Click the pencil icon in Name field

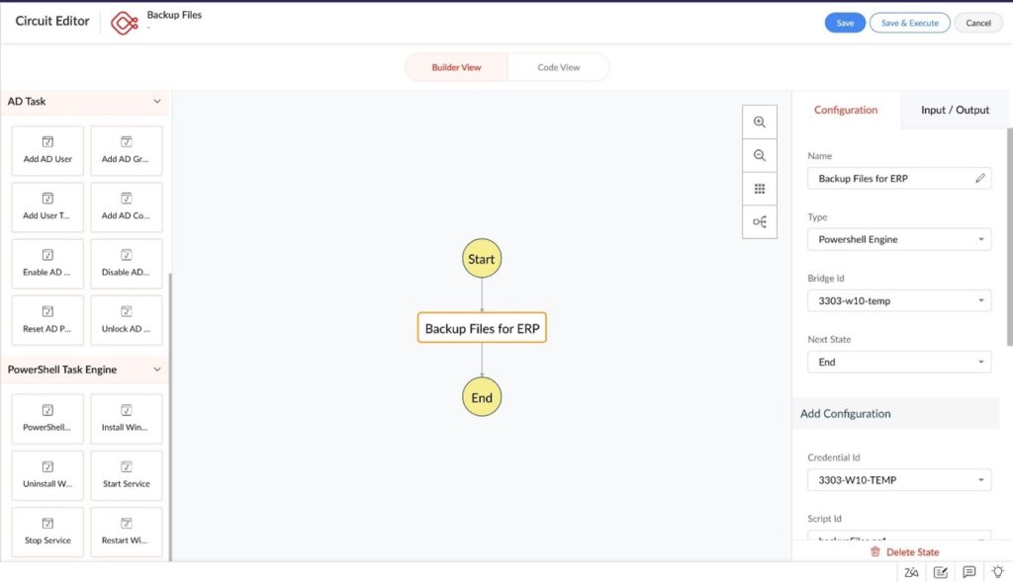tap(979, 179)
